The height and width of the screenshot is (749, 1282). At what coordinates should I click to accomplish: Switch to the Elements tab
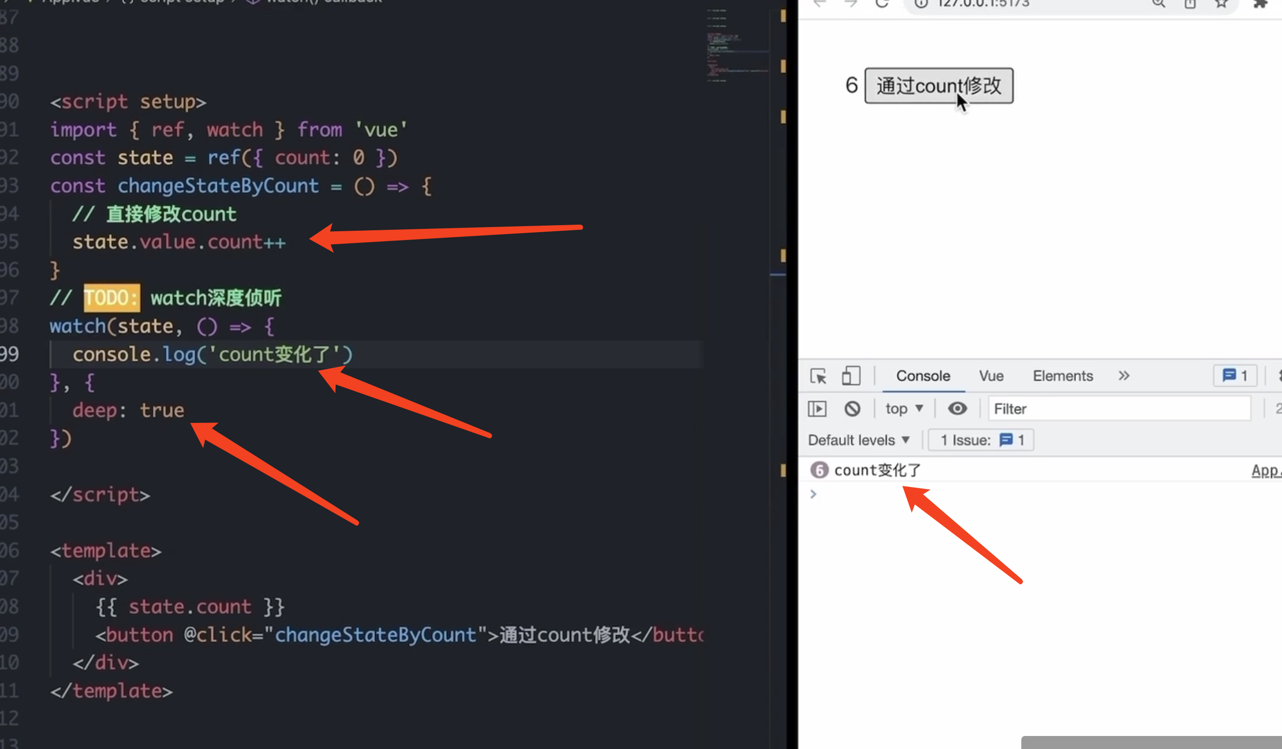[1062, 376]
